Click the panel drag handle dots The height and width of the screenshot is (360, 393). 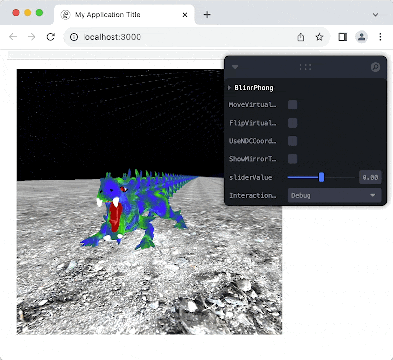(x=305, y=67)
